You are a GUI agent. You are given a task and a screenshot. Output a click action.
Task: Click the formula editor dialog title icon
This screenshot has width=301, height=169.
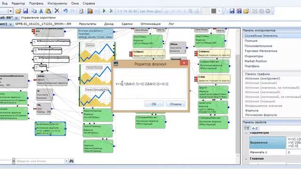tap(116, 64)
